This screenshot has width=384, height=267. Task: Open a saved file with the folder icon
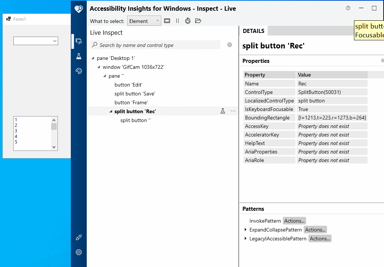coord(198,21)
